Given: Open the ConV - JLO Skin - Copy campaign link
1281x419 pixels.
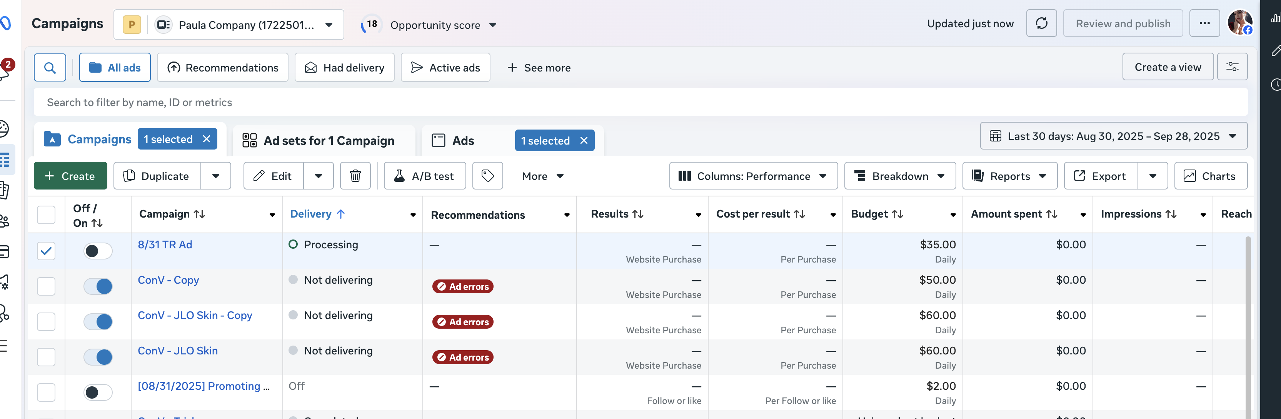Looking at the screenshot, I should pyautogui.click(x=195, y=316).
